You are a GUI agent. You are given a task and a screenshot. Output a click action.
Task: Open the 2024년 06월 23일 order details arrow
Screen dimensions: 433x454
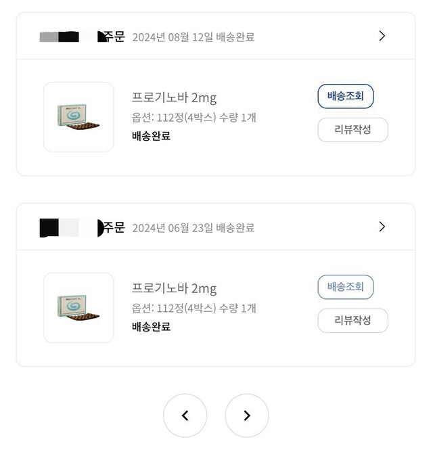point(382,227)
